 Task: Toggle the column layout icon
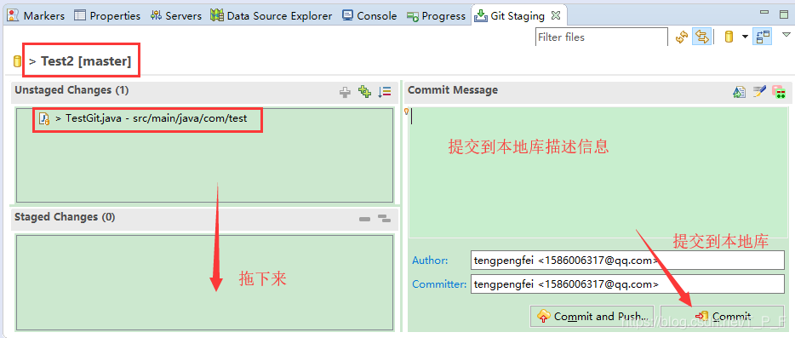pos(763,37)
